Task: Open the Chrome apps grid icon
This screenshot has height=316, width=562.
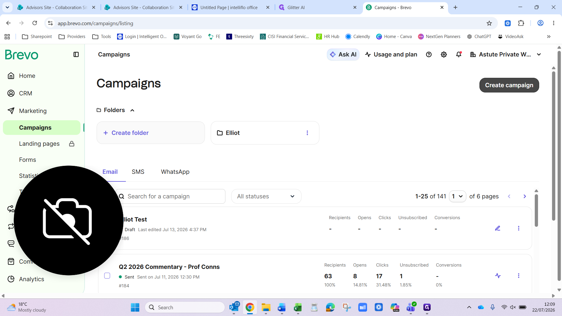Action: tap(7, 37)
